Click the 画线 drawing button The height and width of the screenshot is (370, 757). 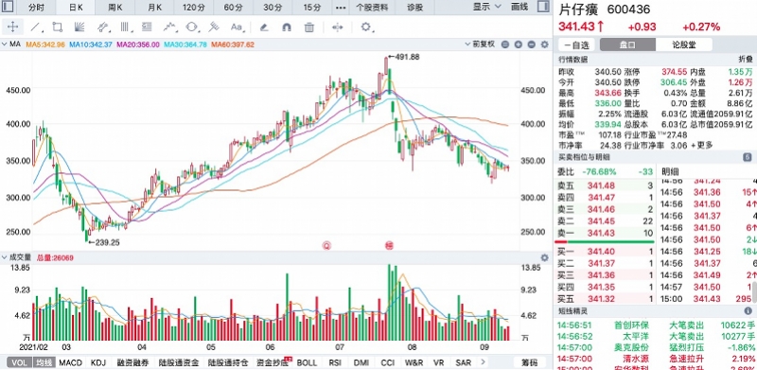point(519,7)
